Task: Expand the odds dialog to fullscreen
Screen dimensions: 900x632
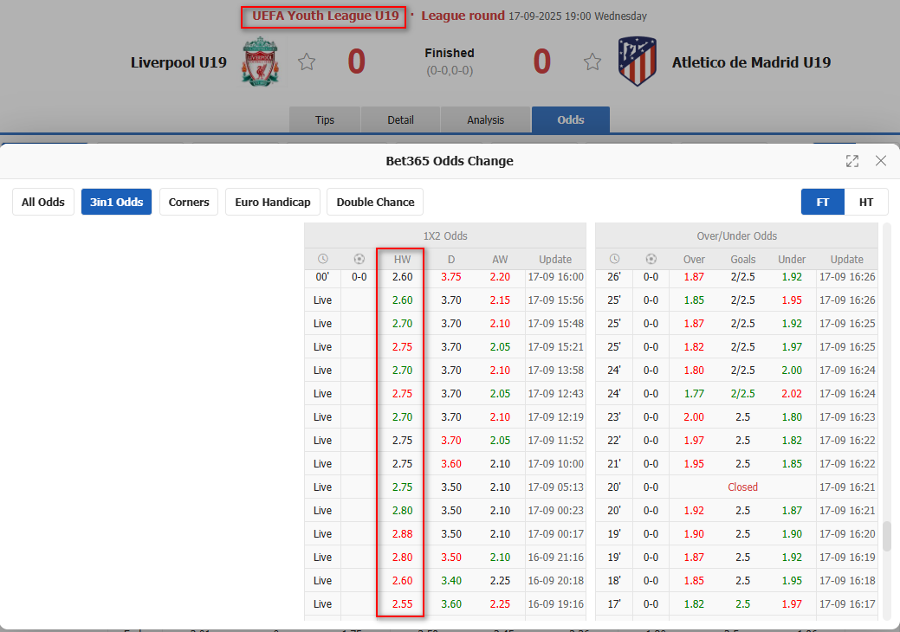Action: (x=852, y=161)
